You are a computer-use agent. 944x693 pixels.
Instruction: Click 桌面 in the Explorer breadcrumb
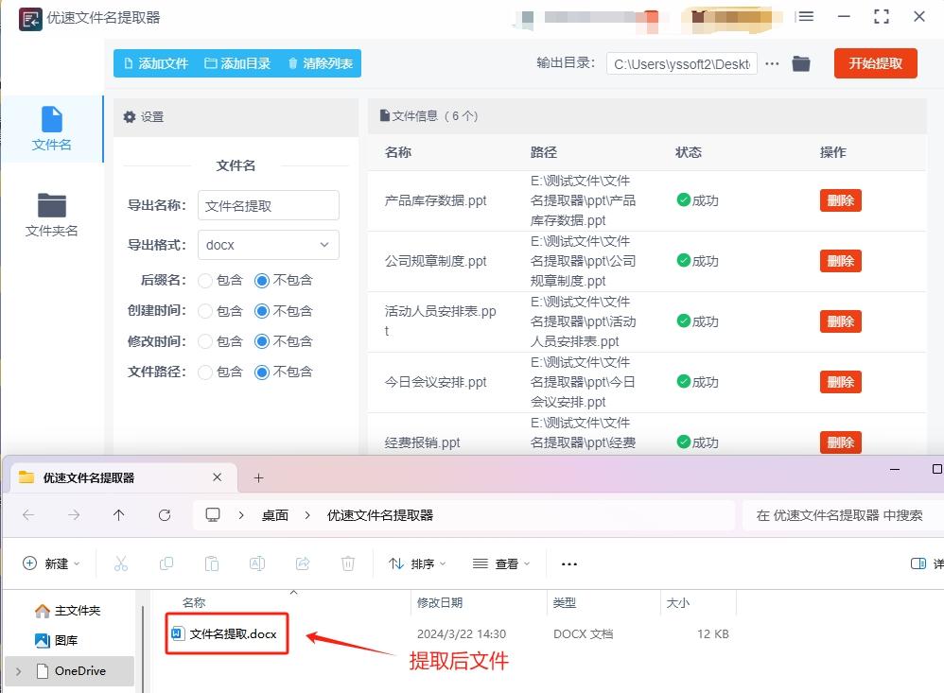pyautogui.click(x=275, y=514)
